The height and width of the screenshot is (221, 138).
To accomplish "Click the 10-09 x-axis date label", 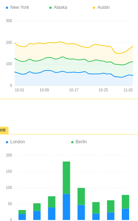I will [44, 90].
